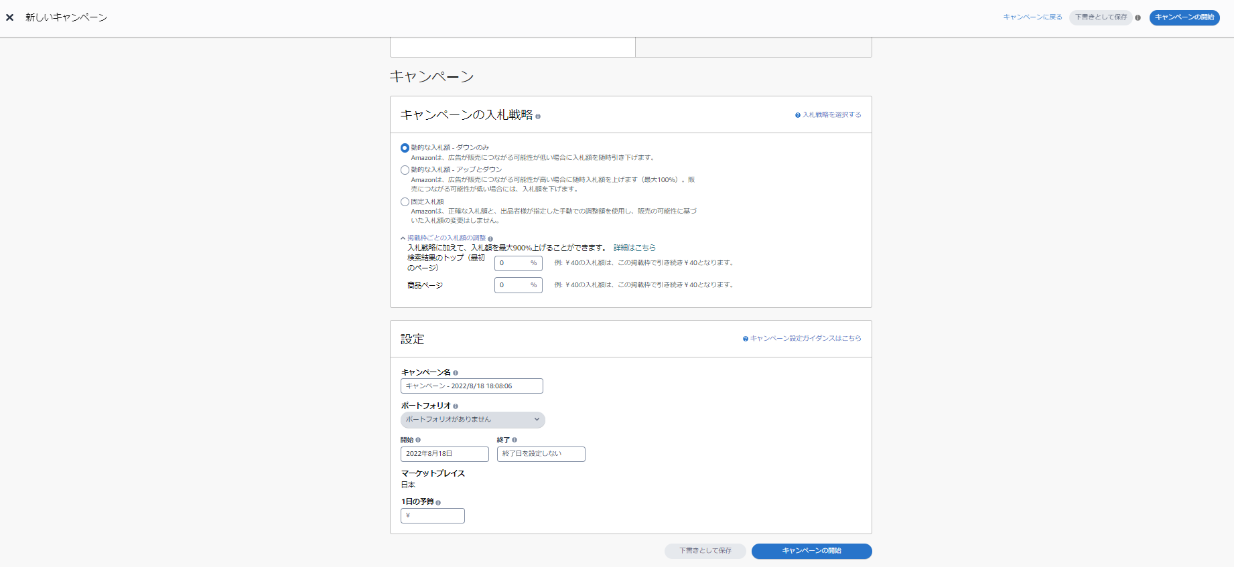Click info icon next to キャンペーンの入札戦略 heading
Image resolution: width=1234 pixels, height=567 pixels.
(x=538, y=116)
